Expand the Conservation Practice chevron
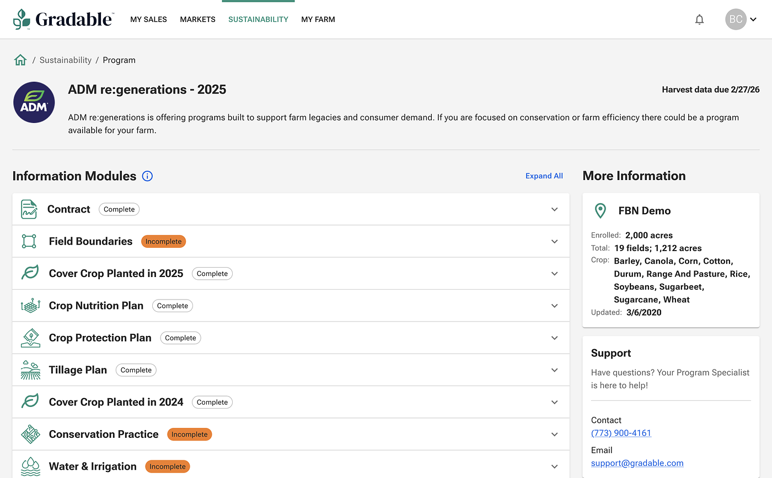The height and width of the screenshot is (478, 772). pos(555,434)
